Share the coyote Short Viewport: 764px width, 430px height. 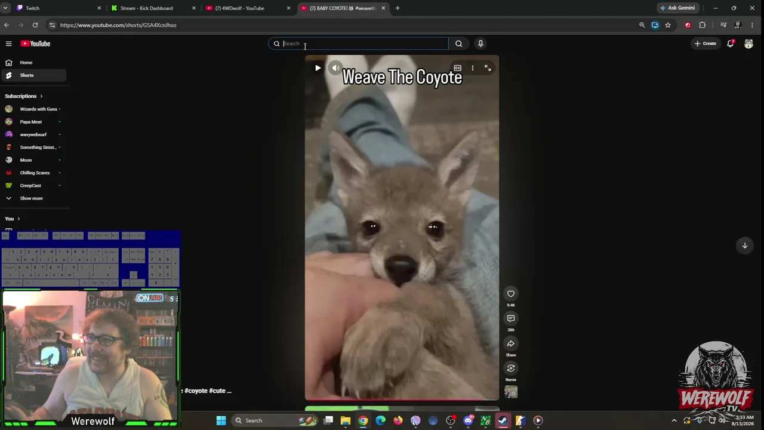pyautogui.click(x=511, y=343)
